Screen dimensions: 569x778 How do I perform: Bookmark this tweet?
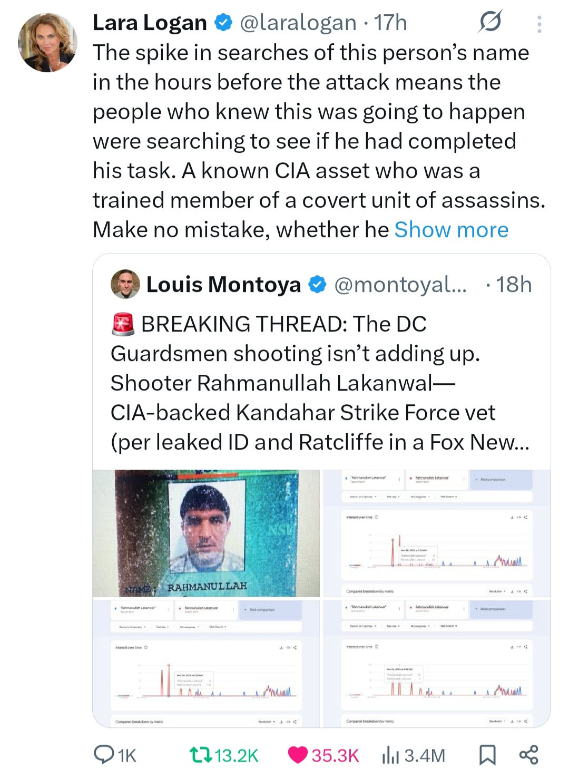pos(487,755)
